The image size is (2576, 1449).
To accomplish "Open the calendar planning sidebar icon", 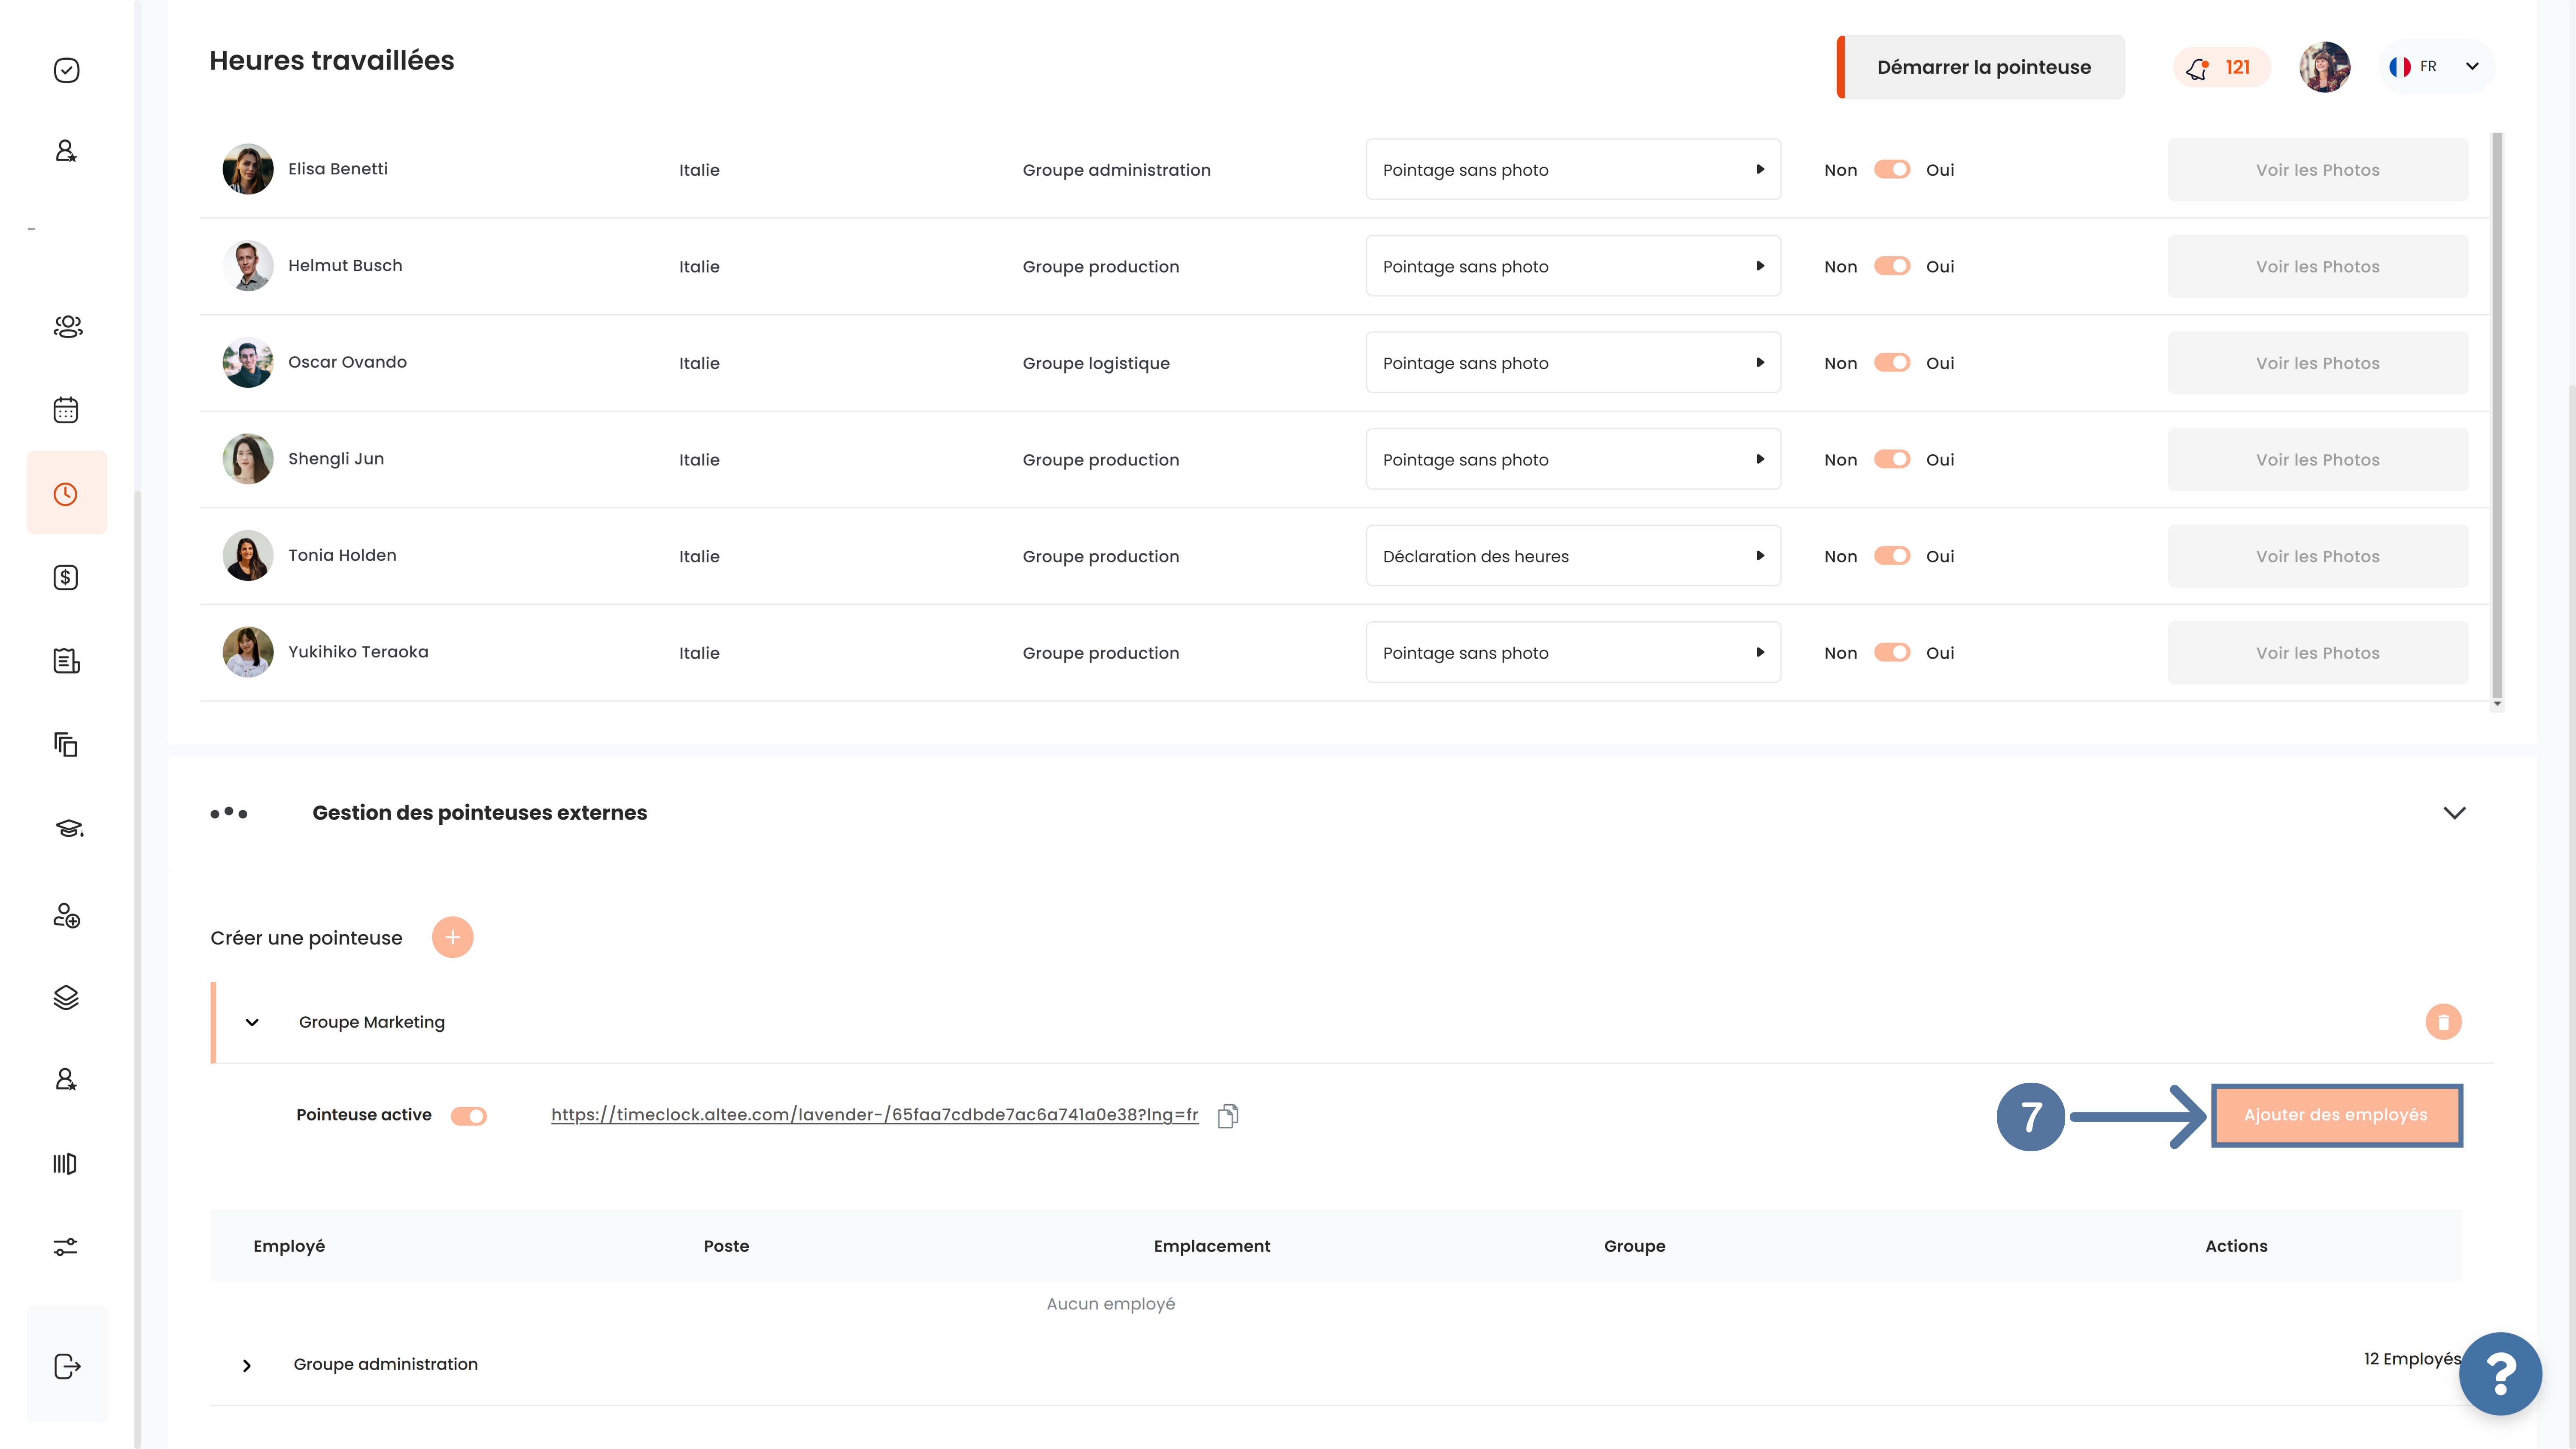I will [x=66, y=410].
